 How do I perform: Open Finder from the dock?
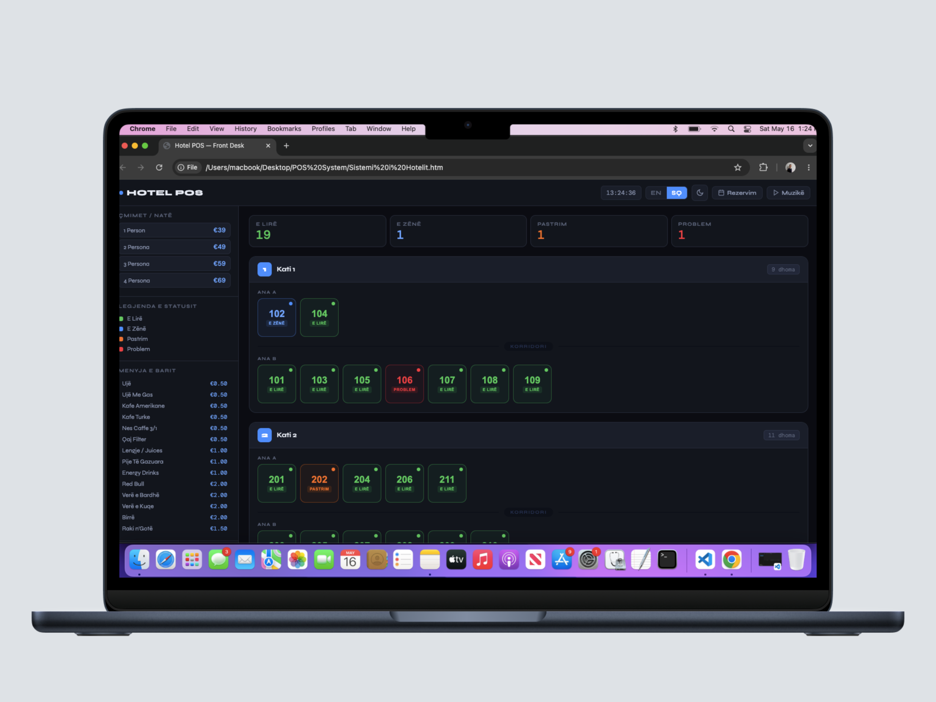tap(139, 560)
